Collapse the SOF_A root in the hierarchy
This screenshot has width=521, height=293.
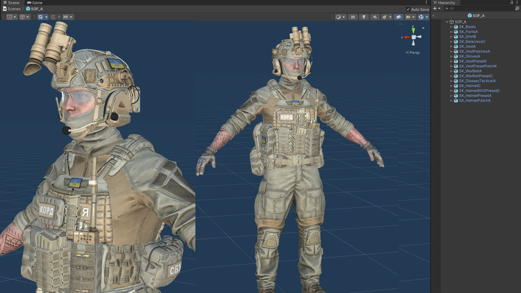pyautogui.click(x=447, y=22)
